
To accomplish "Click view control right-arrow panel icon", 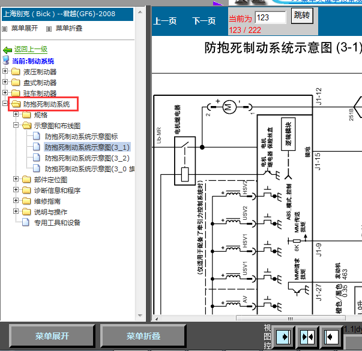I will pyautogui.click(x=283, y=337).
